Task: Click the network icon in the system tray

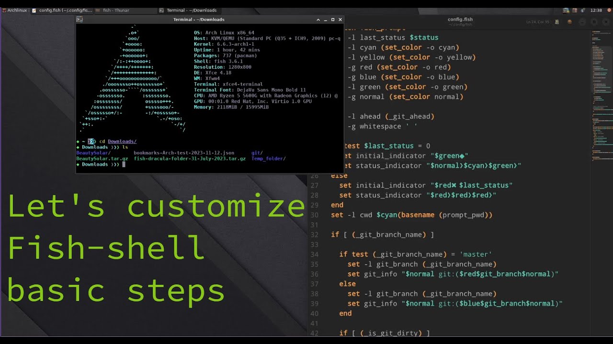Action: point(566,10)
